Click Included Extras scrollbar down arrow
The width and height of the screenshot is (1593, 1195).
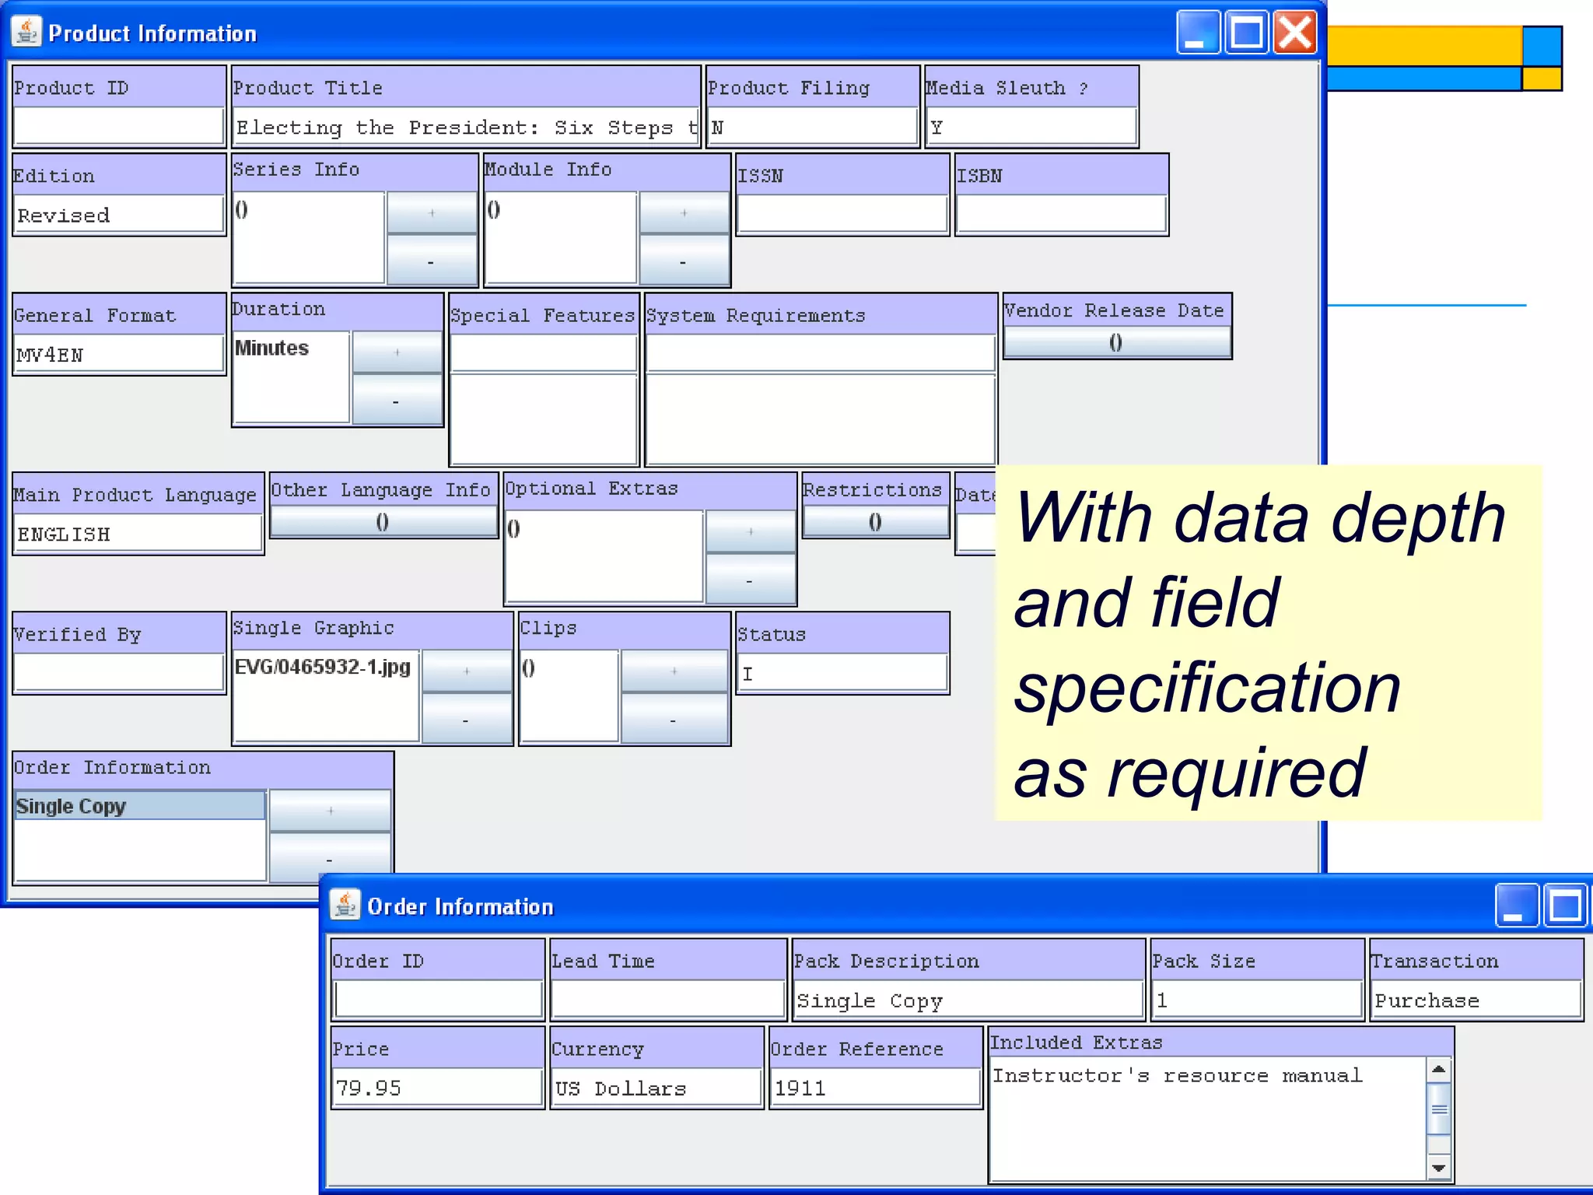1439,1168
